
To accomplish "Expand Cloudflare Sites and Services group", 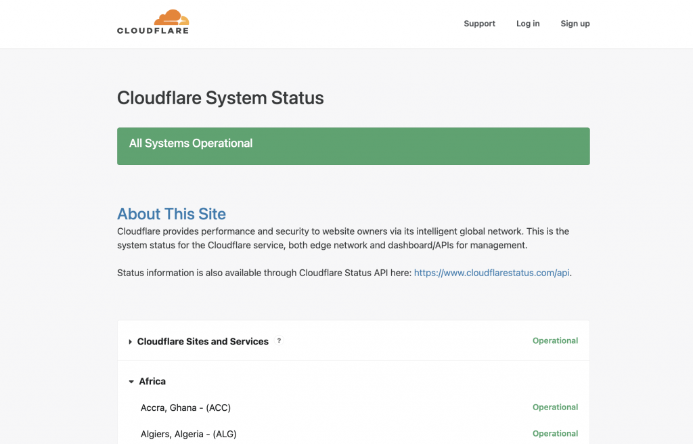I will click(x=131, y=341).
